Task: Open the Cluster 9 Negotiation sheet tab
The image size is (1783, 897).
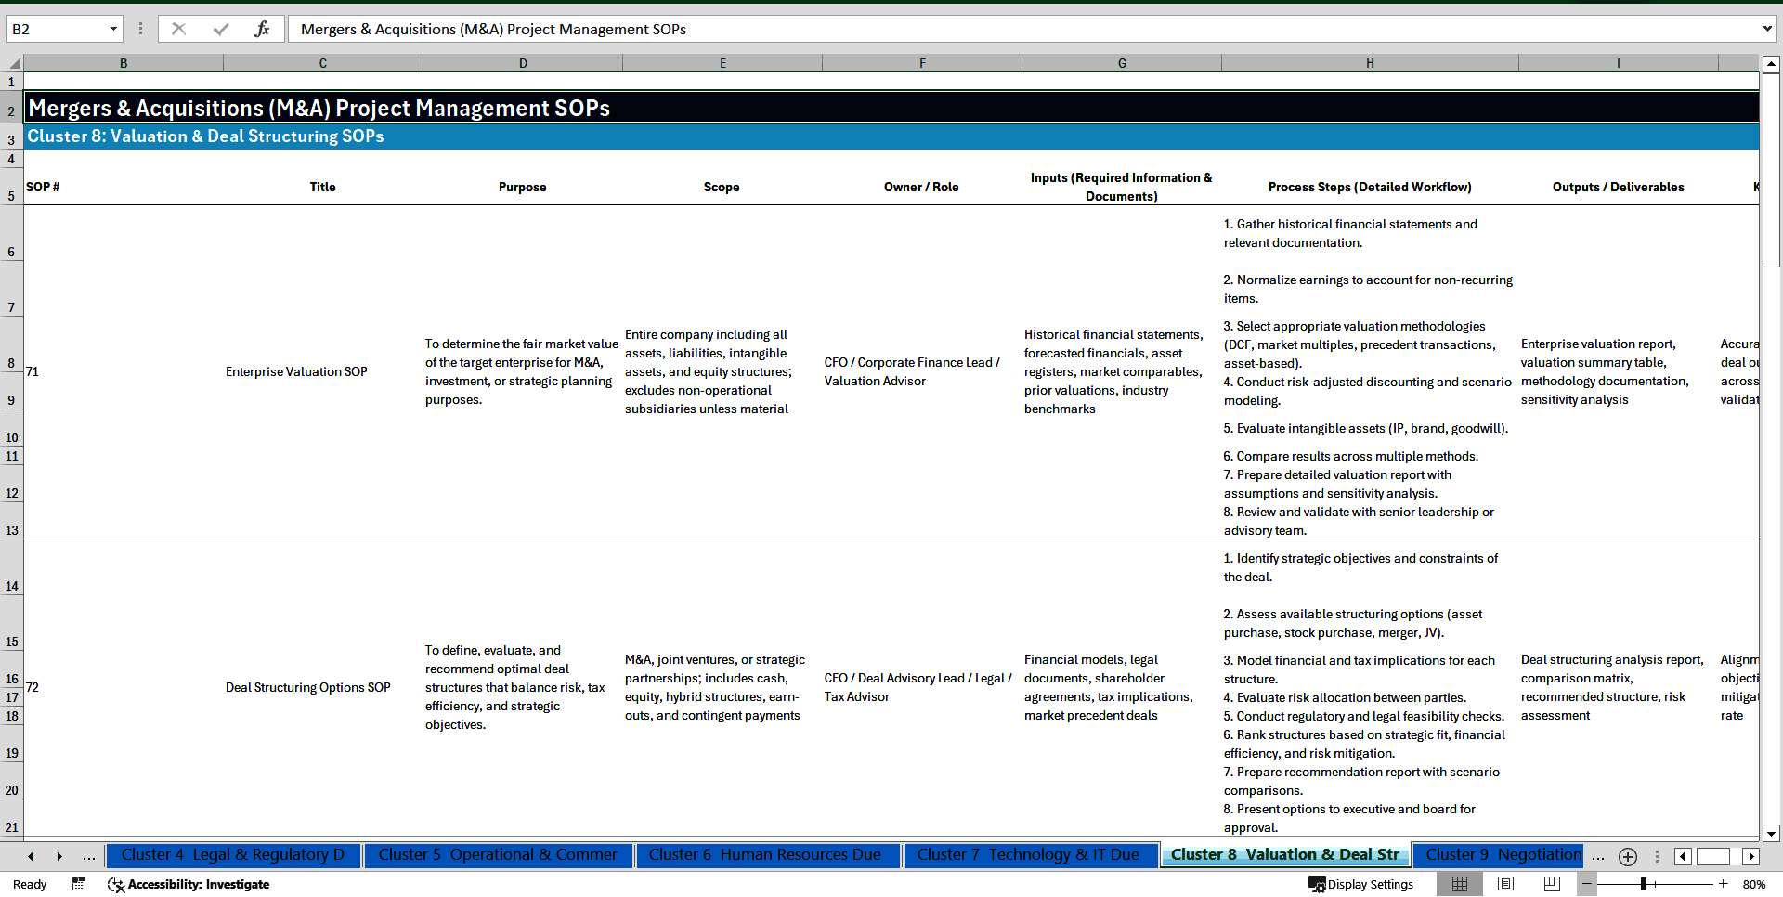Action: pos(1498,855)
